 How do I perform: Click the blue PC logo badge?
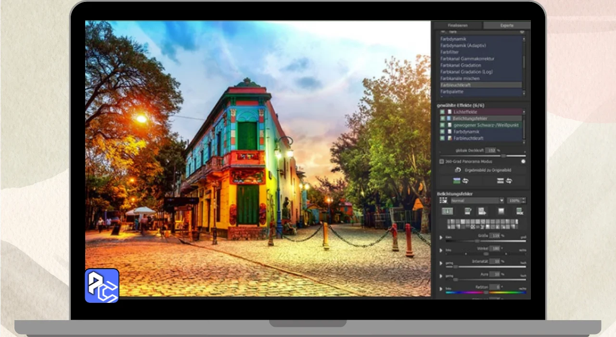click(x=102, y=285)
